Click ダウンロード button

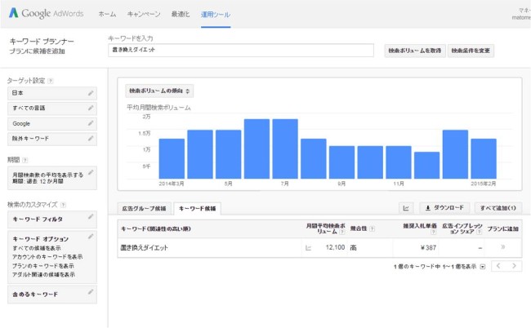tap(444, 208)
